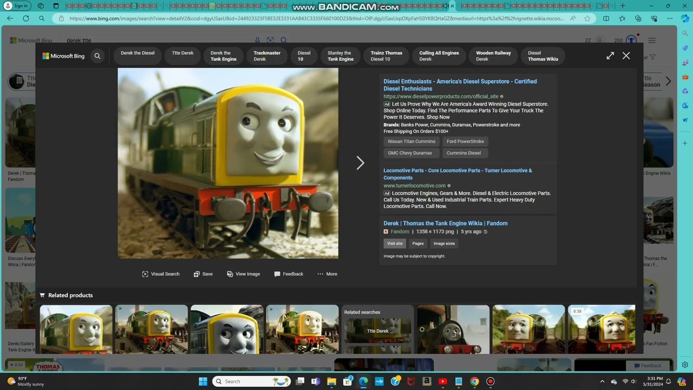Select the 'Ttte Derek' suggestion chip
693x390 pixels.
point(182,56)
